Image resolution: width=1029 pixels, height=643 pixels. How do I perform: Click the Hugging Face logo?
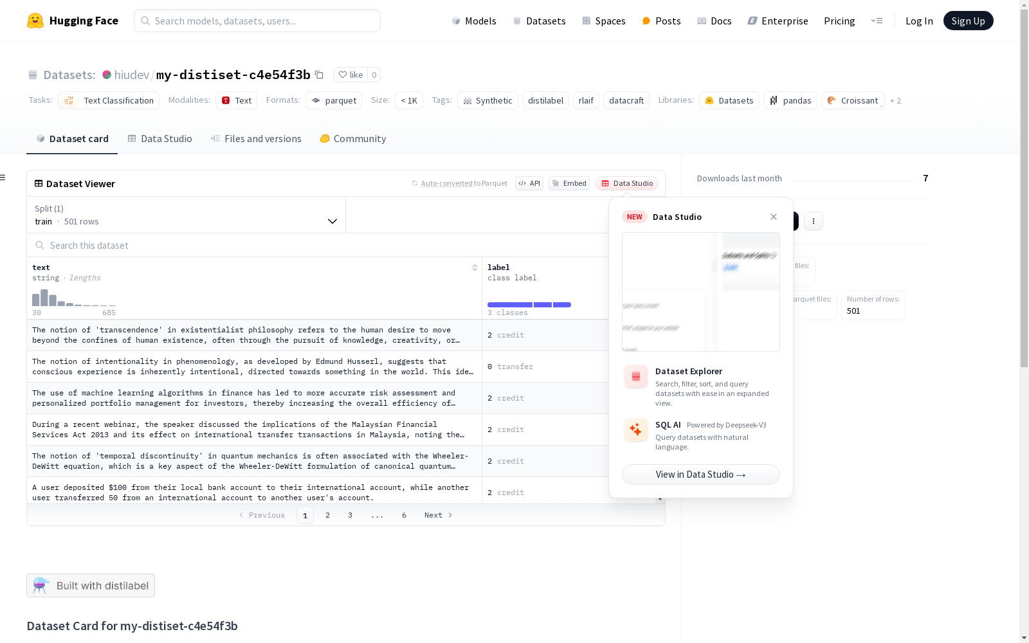point(73,21)
